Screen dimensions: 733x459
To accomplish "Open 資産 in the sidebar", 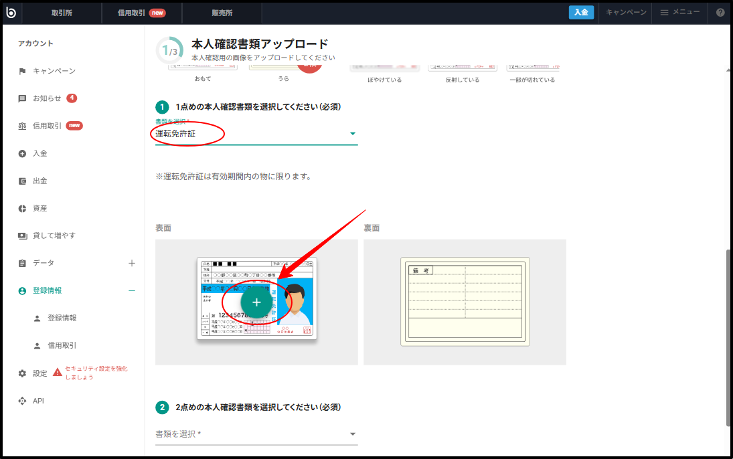I will pyautogui.click(x=39, y=208).
